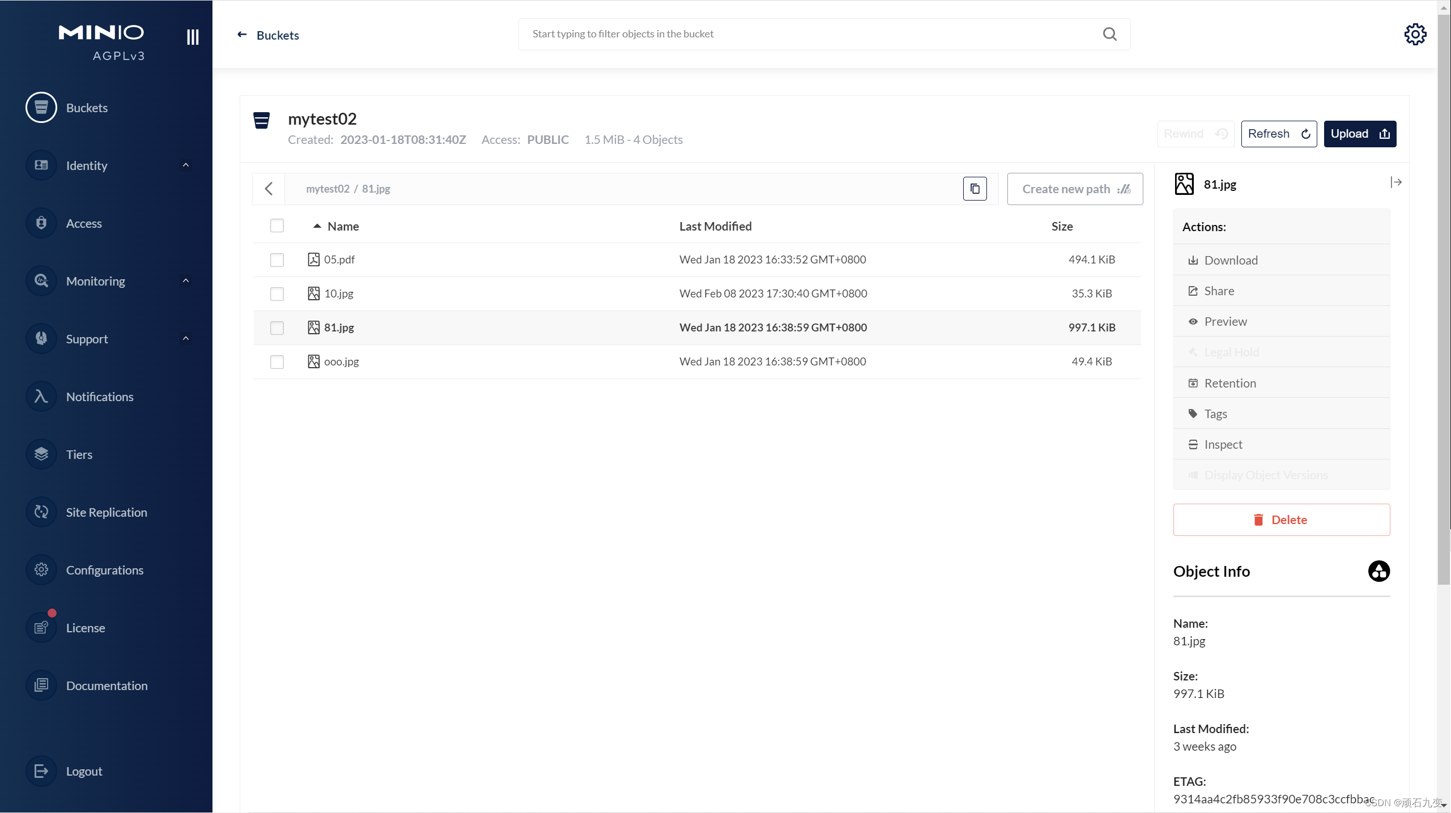Open the Tiers sidebar item
1451x813 pixels.
tap(79, 454)
